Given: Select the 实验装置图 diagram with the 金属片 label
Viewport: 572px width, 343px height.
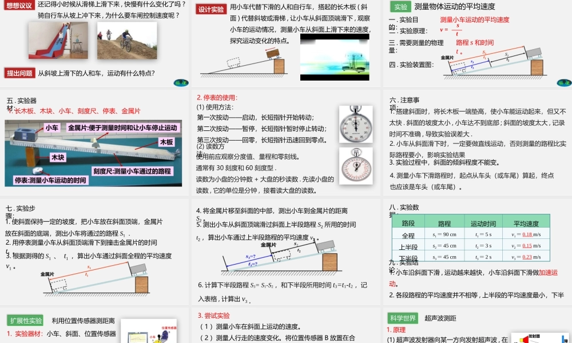Looking at the screenshot, I should tap(495, 62).
